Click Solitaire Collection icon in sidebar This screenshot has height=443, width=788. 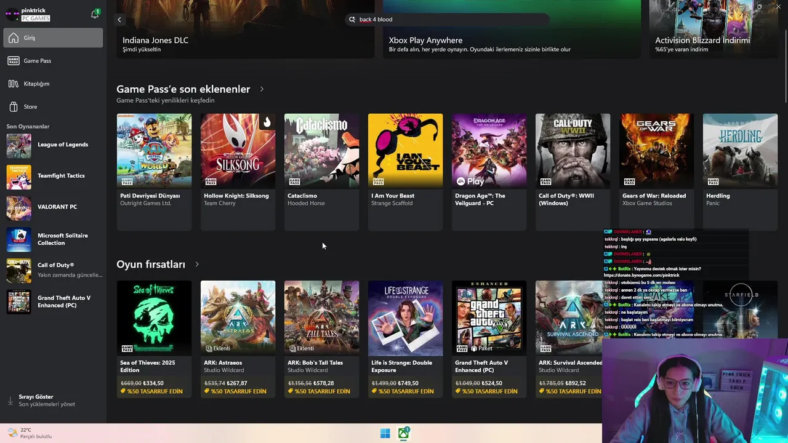click(x=18, y=239)
